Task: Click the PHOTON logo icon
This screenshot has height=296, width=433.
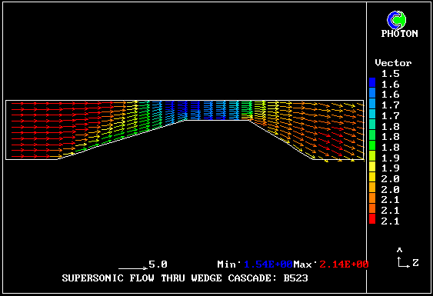Action: coord(397,20)
